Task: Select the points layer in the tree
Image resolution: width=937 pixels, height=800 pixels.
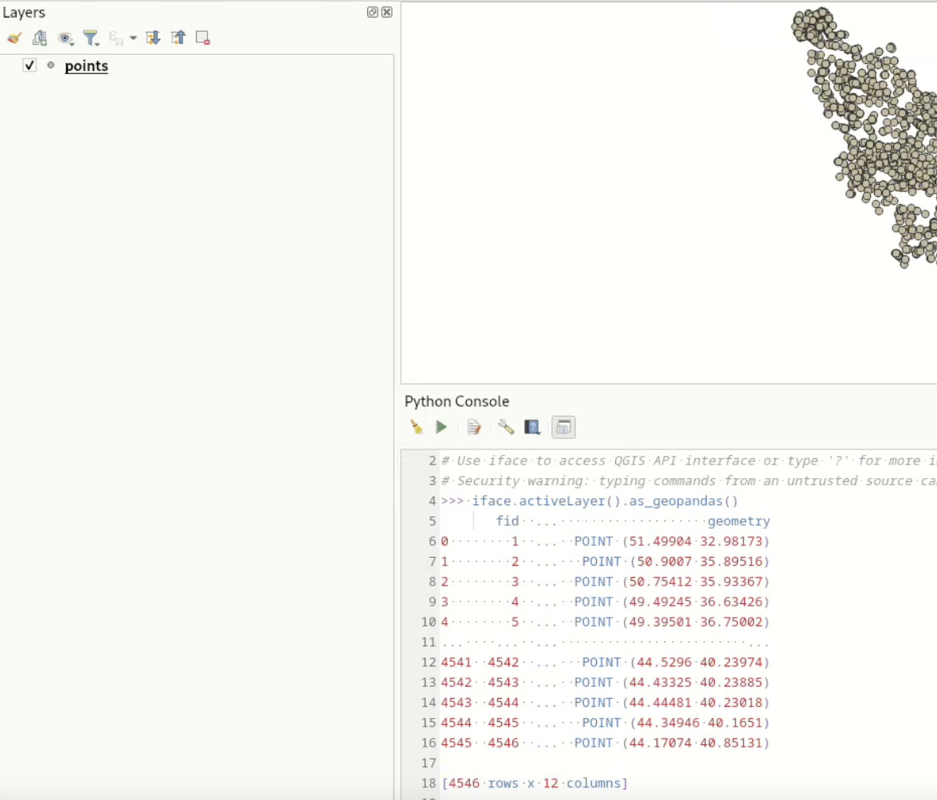Action: (x=86, y=66)
